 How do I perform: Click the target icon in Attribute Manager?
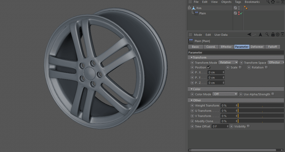pos(278,34)
